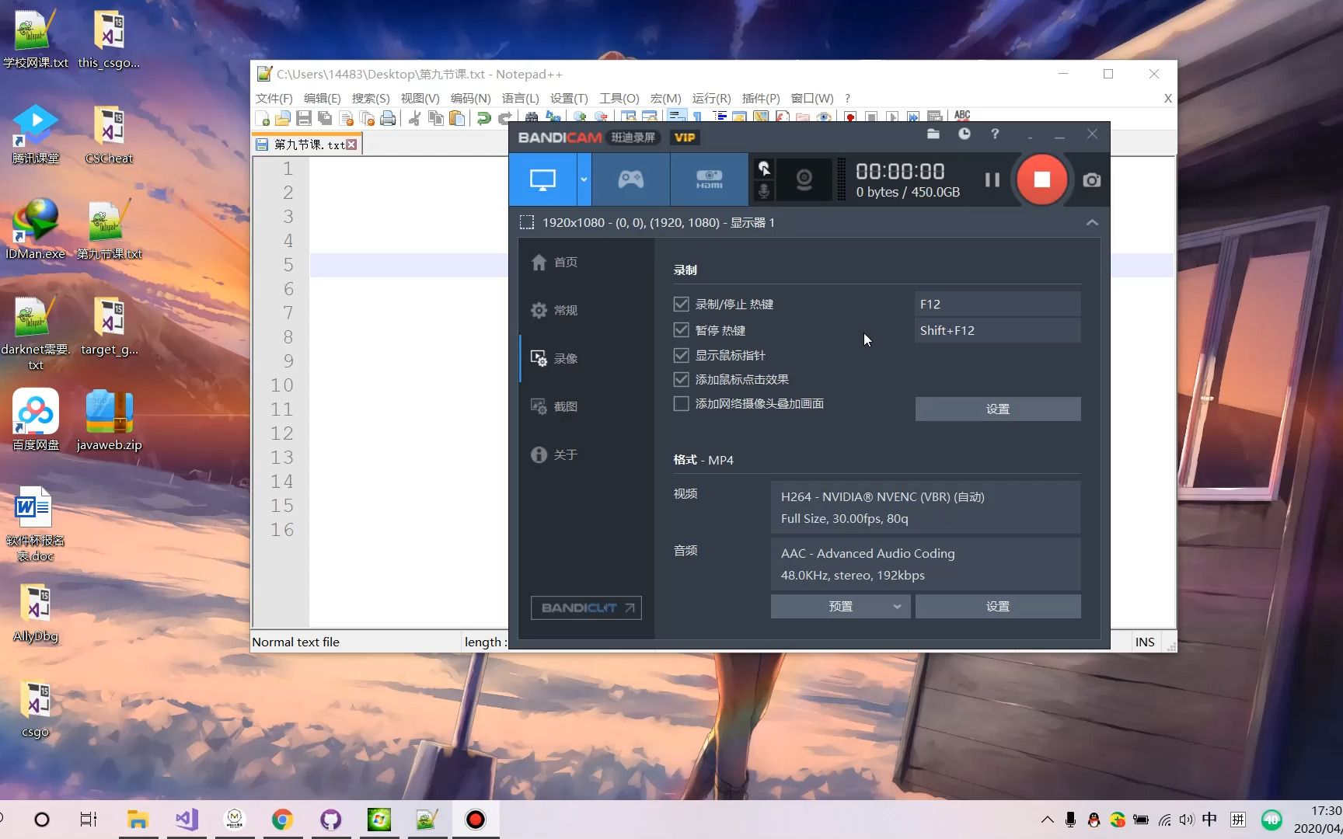Click the 设置 button next to webcam overlay

(x=997, y=409)
